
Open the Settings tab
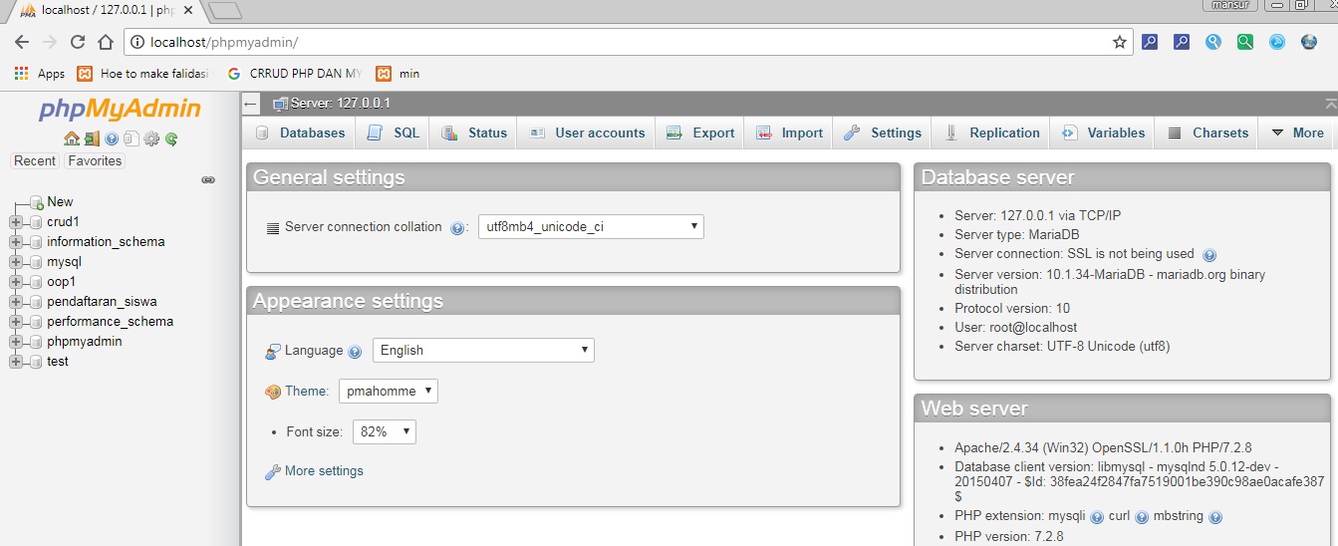[882, 133]
